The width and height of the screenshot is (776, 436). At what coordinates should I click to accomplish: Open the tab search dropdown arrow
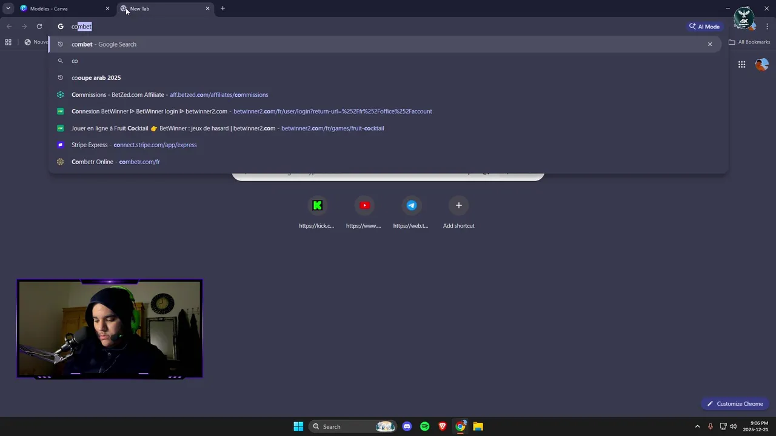pos(8,8)
